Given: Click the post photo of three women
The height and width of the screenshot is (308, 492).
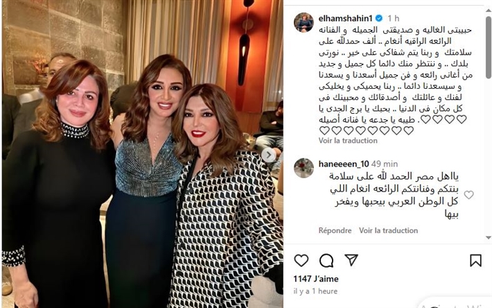Looking at the screenshot, I should pos(143,154).
